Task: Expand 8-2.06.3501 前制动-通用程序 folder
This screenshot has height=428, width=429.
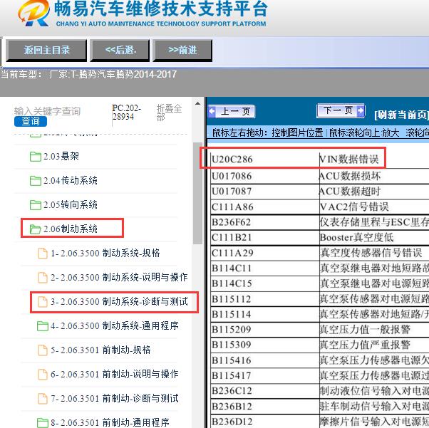Action: point(110,422)
